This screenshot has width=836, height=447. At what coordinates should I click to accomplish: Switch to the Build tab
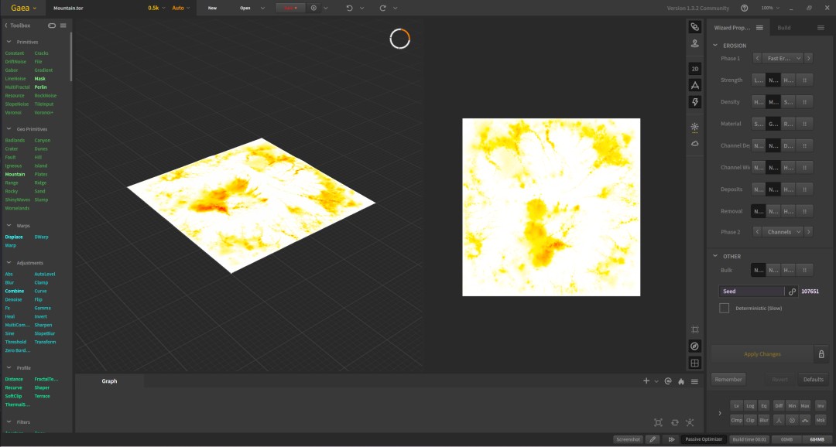pyautogui.click(x=783, y=28)
